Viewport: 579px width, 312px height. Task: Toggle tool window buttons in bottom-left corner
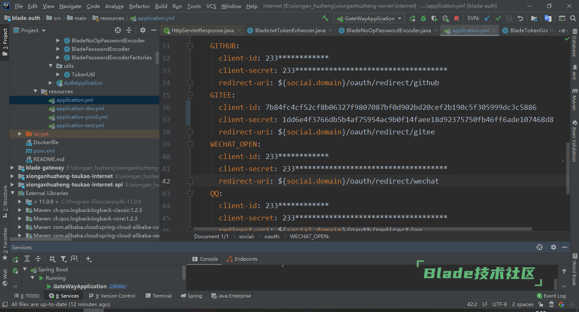[x=5, y=304]
